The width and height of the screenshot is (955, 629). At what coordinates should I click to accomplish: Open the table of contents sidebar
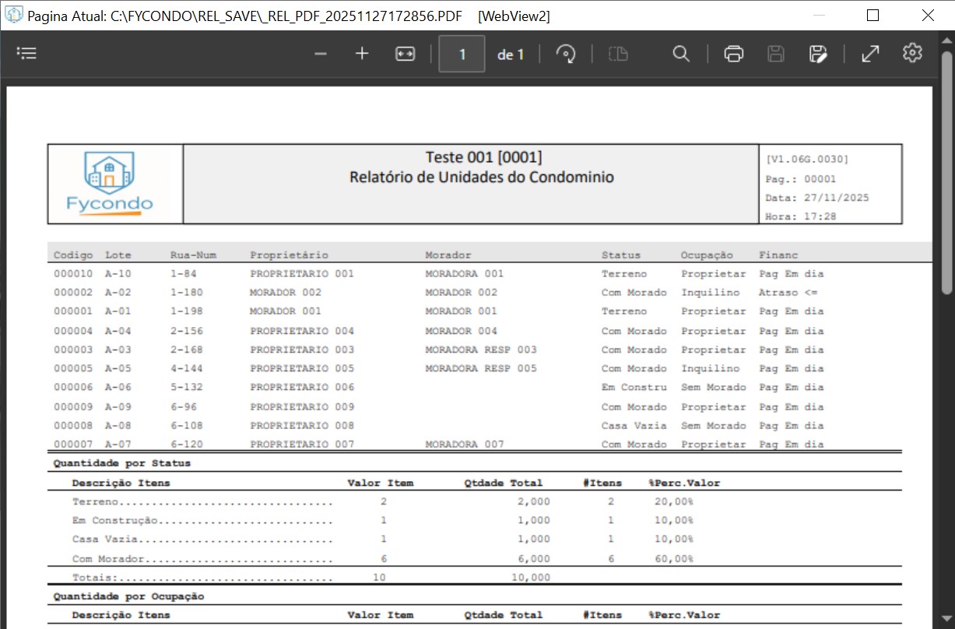(27, 54)
